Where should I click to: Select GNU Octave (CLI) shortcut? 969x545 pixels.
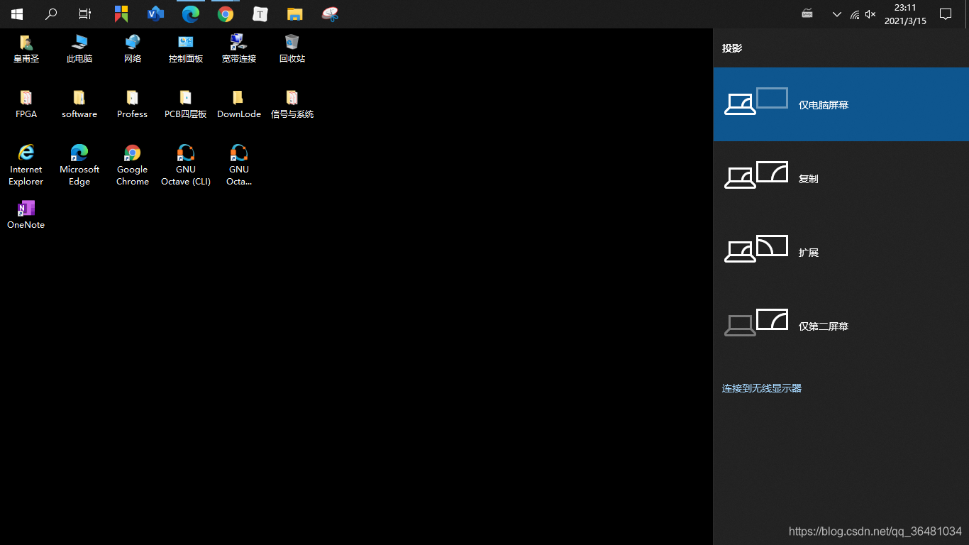click(x=186, y=165)
